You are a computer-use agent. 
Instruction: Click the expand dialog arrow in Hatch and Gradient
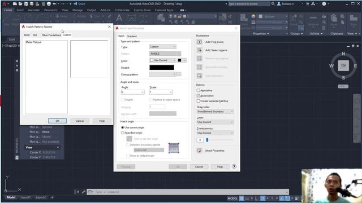coord(234,166)
